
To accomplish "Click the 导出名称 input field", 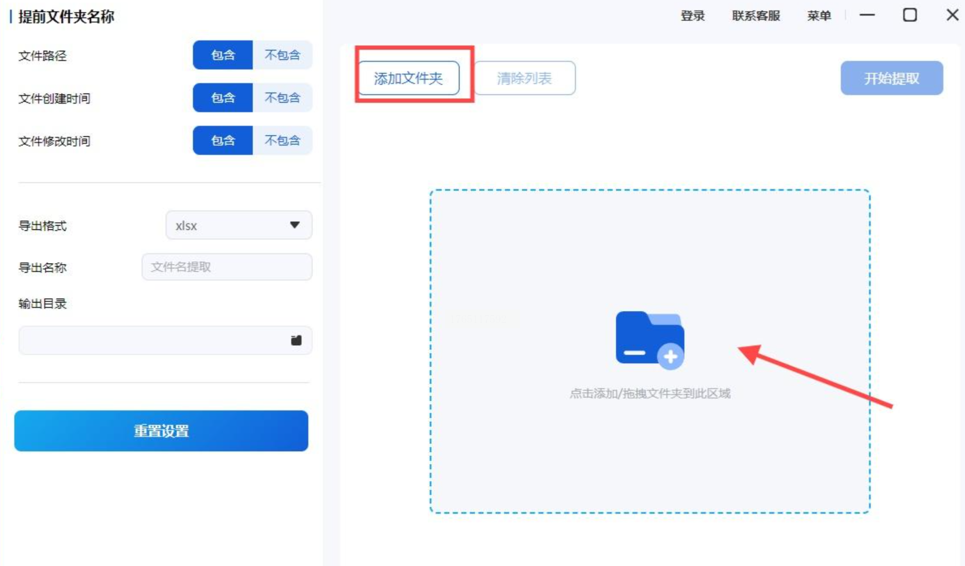I will point(227,267).
